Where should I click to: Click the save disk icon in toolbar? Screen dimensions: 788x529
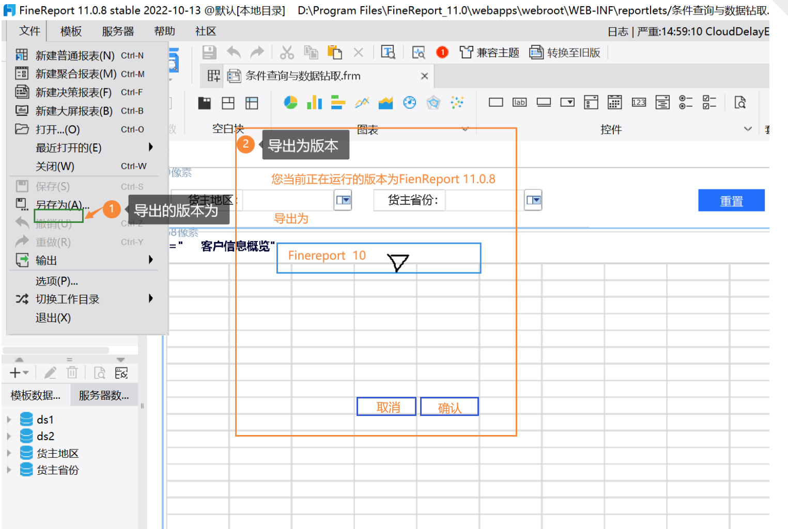tap(209, 52)
